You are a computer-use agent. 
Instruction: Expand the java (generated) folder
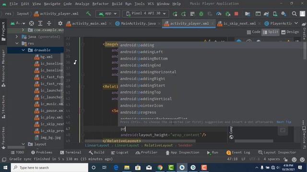(17, 37)
